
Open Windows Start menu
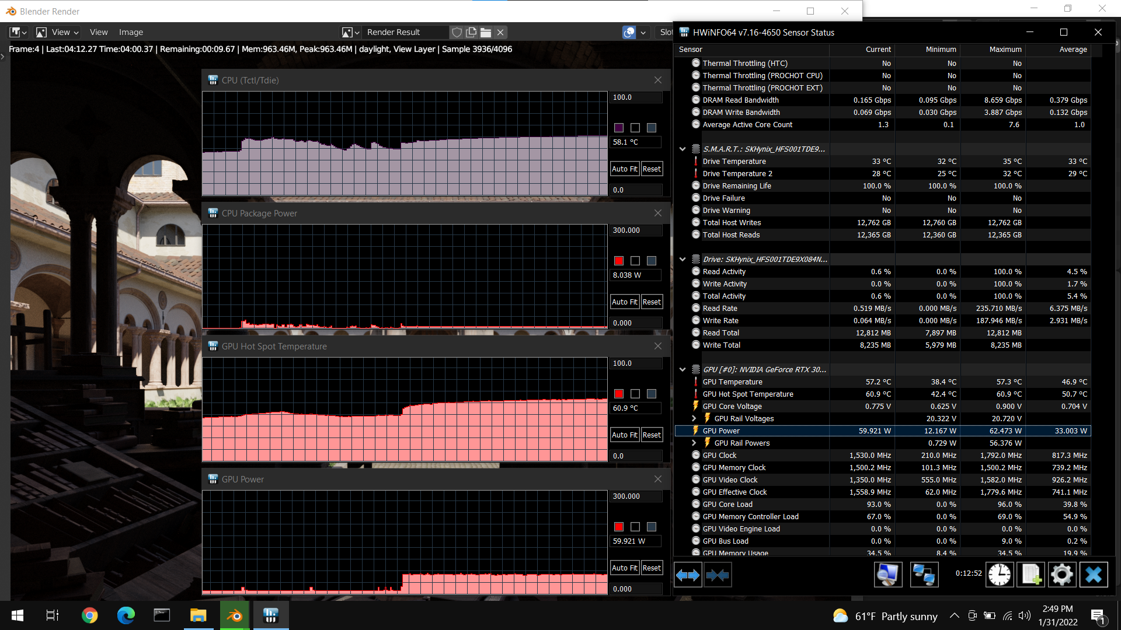pyautogui.click(x=18, y=615)
